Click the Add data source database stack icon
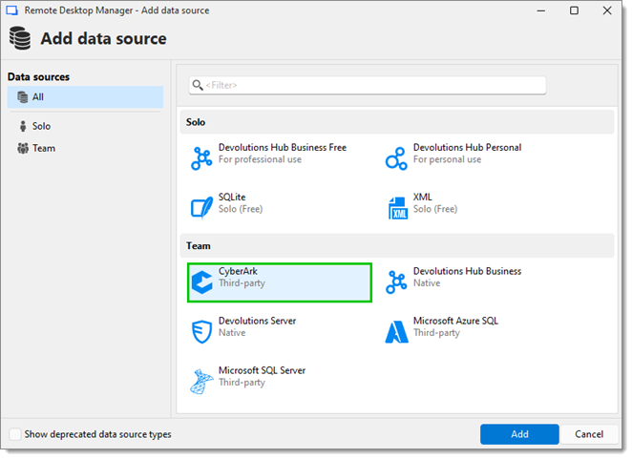Screen dimensions: 632x459 pos(20,38)
